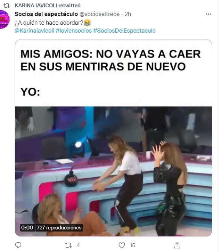Click the retweet count number 4
The image size is (221, 252).
tap(78, 245)
